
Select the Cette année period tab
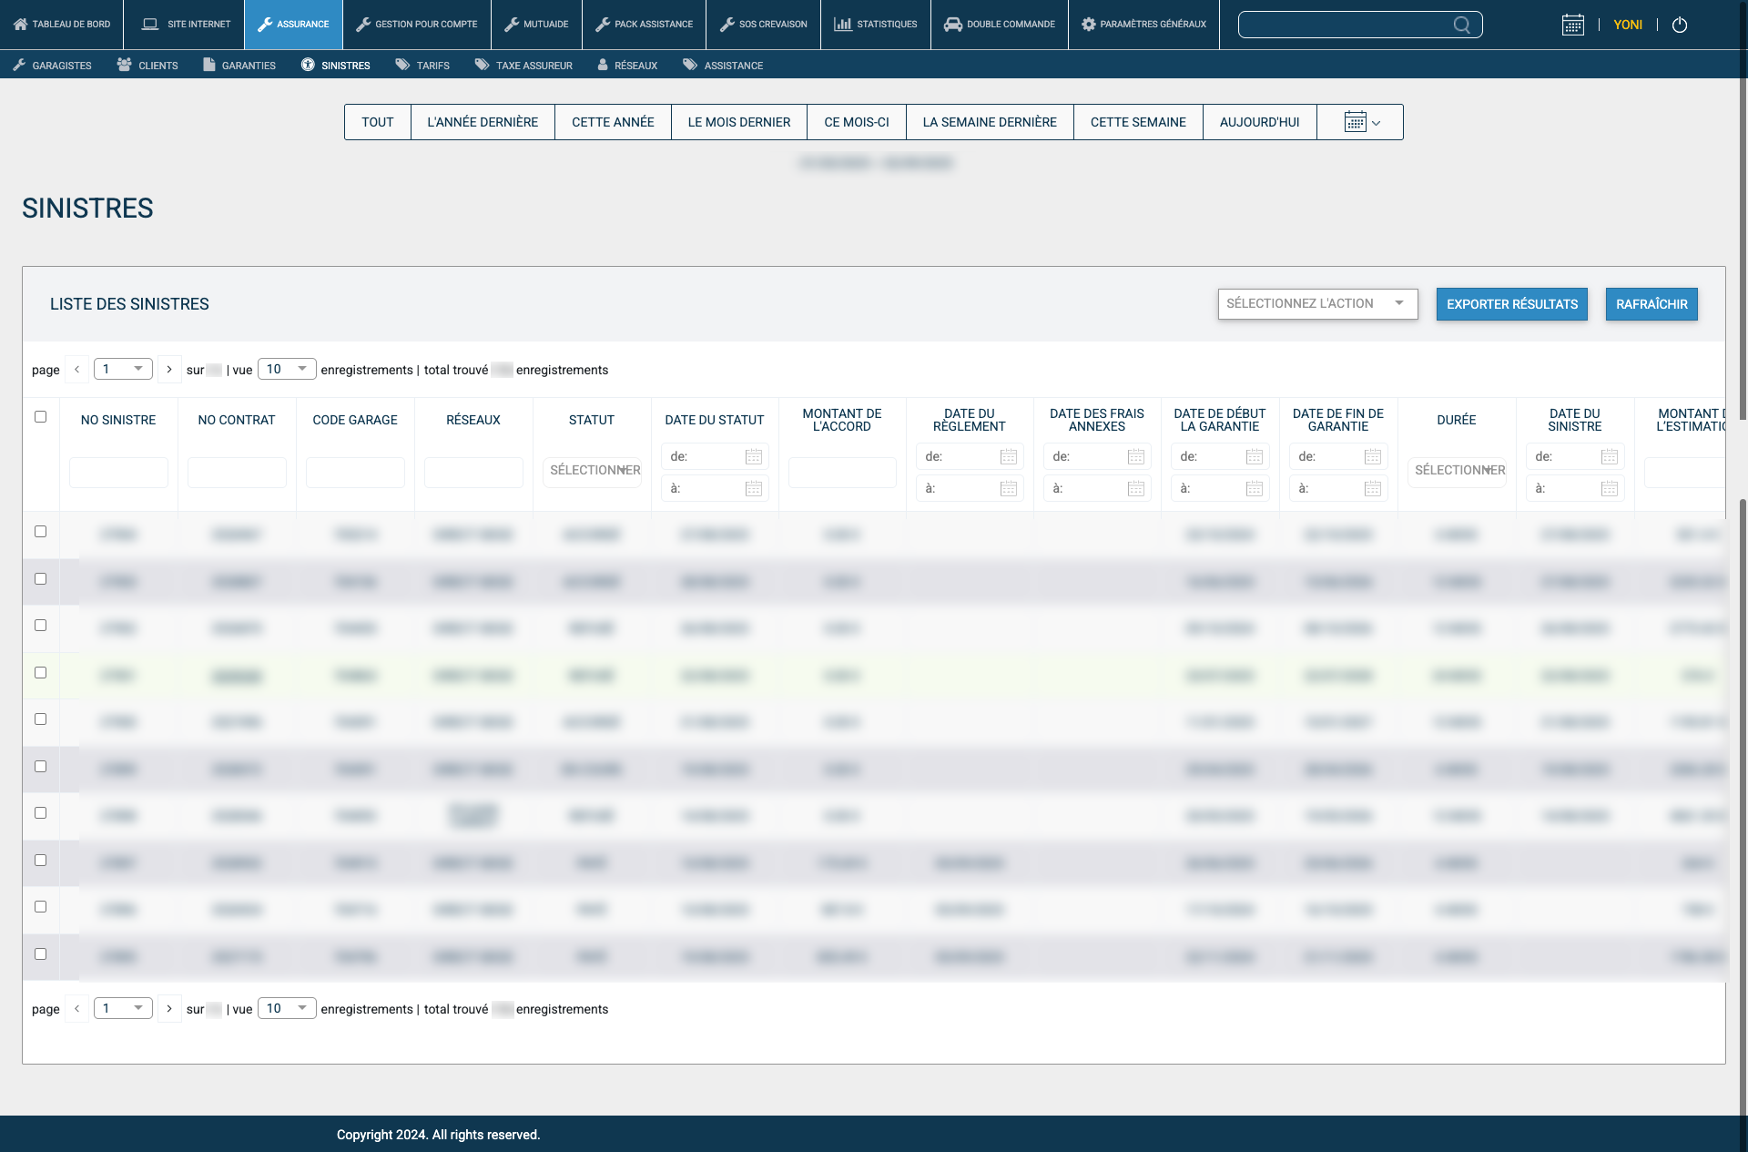point(613,122)
